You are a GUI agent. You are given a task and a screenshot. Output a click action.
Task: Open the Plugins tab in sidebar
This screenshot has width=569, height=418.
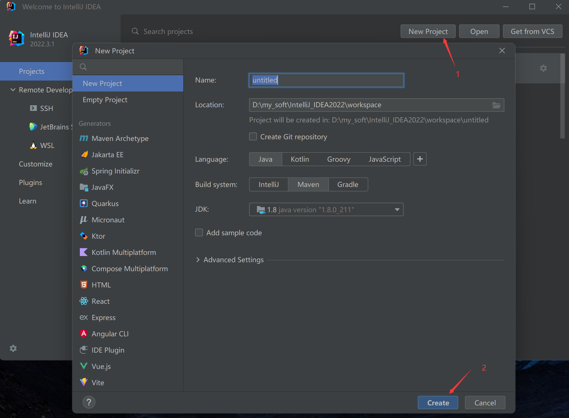click(30, 182)
